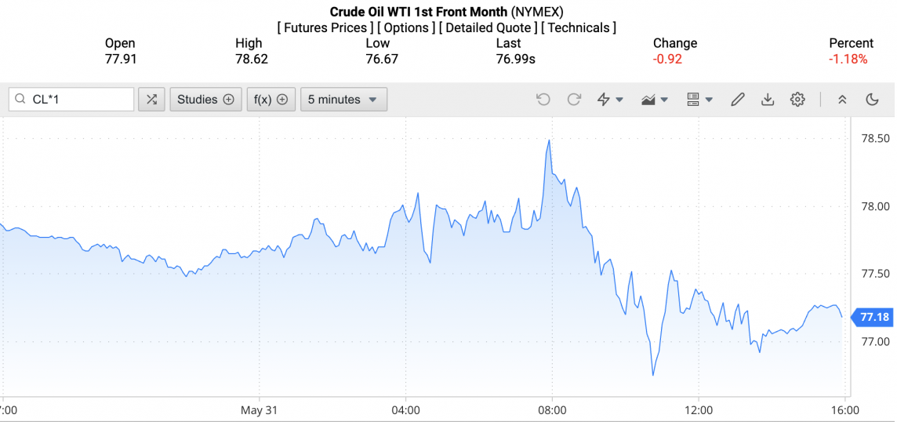Toggle dark mode moon icon
This screenshot has width=897, height=422.
(872, 100)
